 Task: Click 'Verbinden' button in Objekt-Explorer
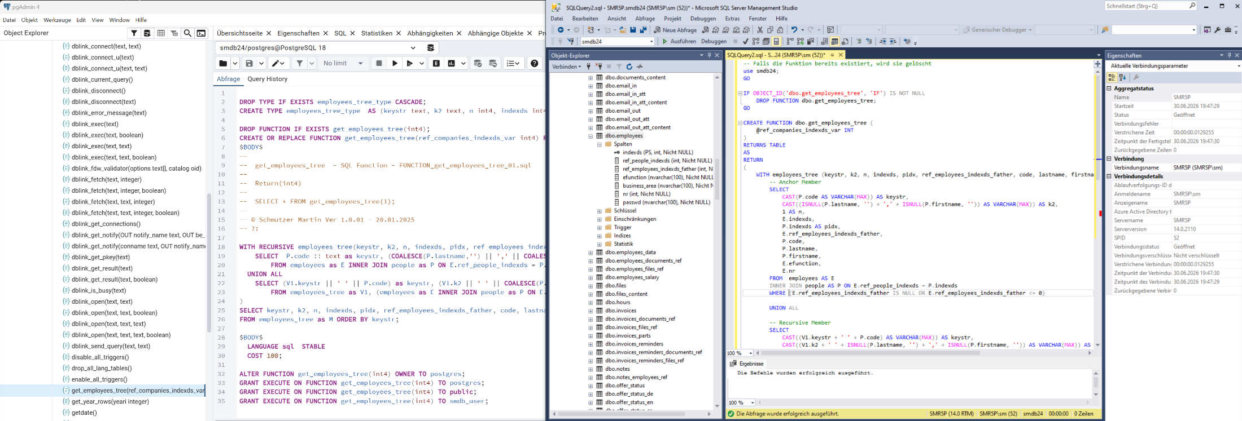[566, 67]
